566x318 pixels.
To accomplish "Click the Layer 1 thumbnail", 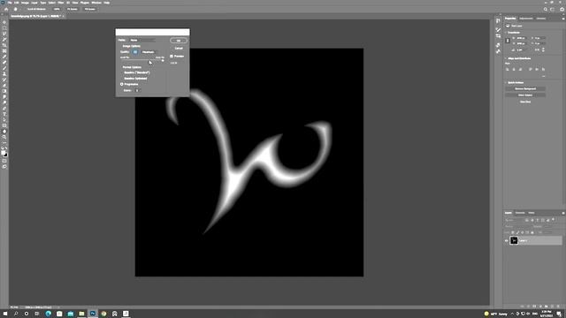I will (x=514, y=240).
